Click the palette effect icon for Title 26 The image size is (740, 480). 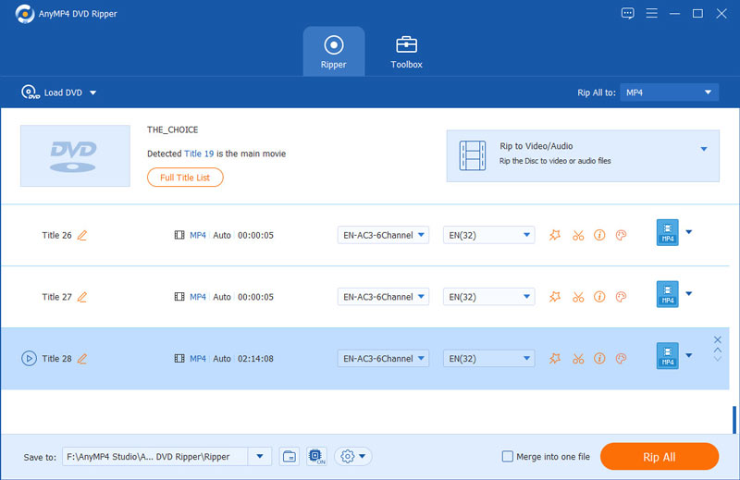pyautogui.click(x=621, y=235)
